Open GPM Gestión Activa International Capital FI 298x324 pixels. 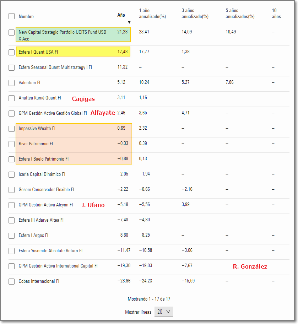(58, 266)
